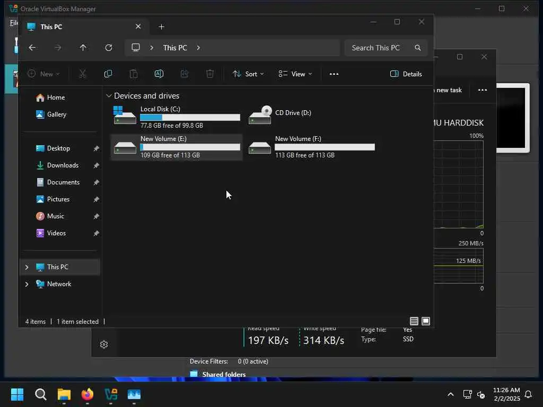Open taskbar Search

(x=40, y=394)
